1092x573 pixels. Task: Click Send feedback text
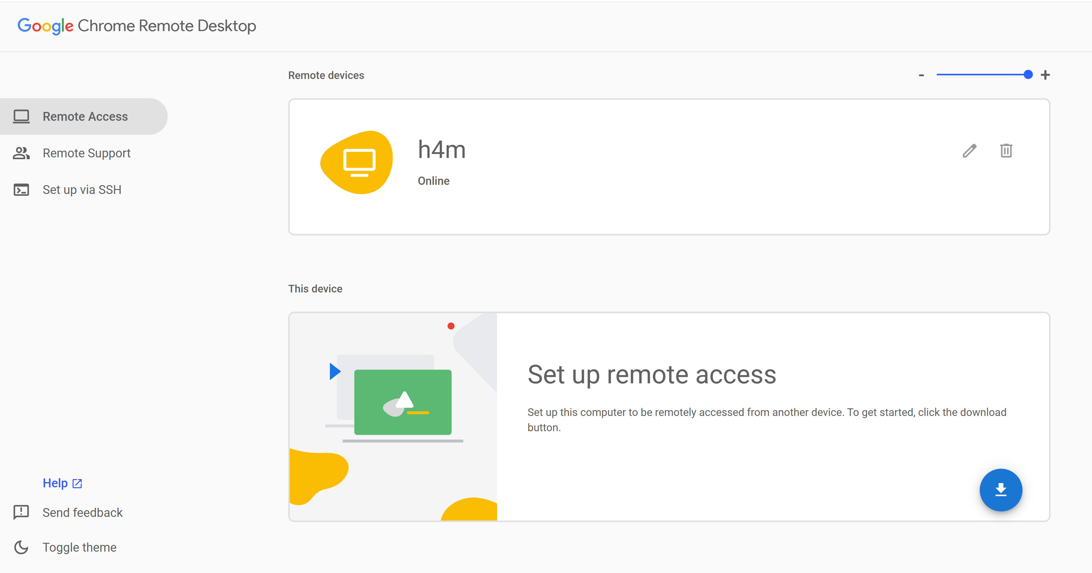click(82, 512)
